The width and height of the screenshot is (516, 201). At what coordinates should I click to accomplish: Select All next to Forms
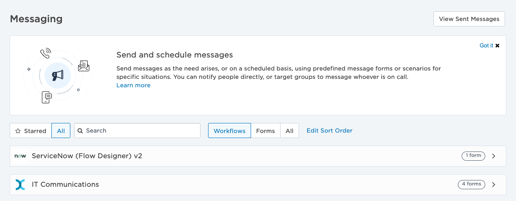(x=289, y=131)
